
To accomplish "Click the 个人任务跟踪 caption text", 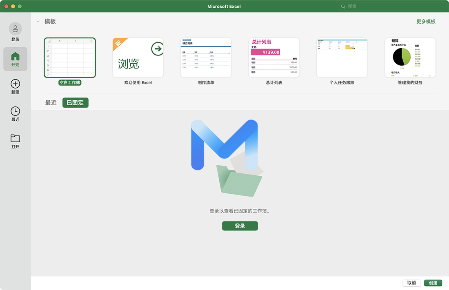I will pos(342,82).
